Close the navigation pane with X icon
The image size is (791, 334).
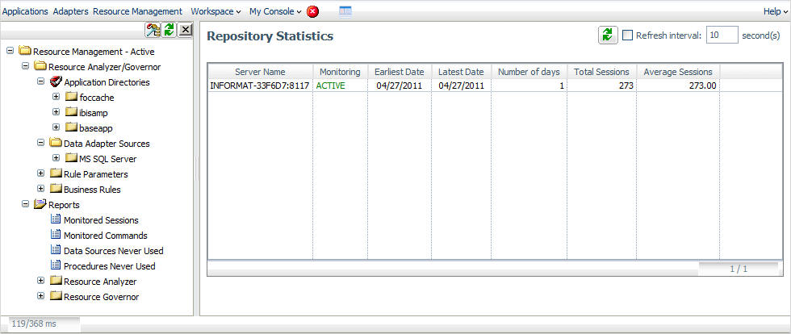coord(185,30)
